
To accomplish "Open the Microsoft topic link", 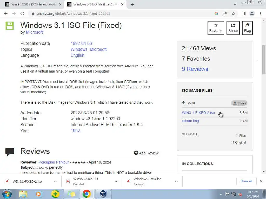I will point(98,49).
